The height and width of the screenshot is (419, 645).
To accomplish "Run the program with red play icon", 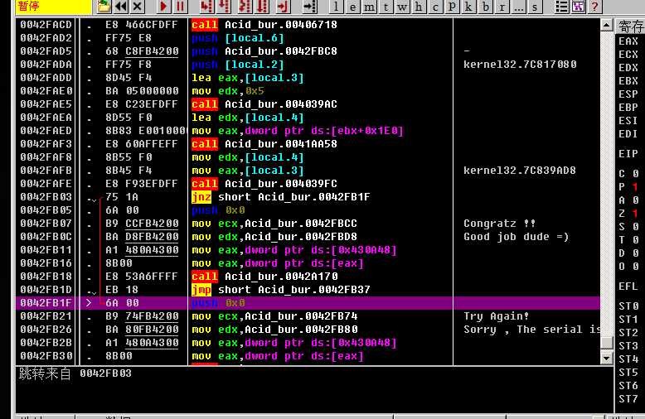I will pyautogui.click(x=163, y=6).
